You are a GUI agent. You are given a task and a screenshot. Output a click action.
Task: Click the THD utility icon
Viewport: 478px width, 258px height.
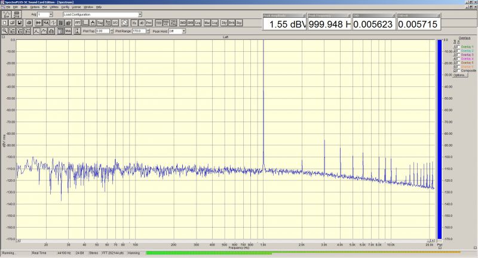[x=158, y=23]
